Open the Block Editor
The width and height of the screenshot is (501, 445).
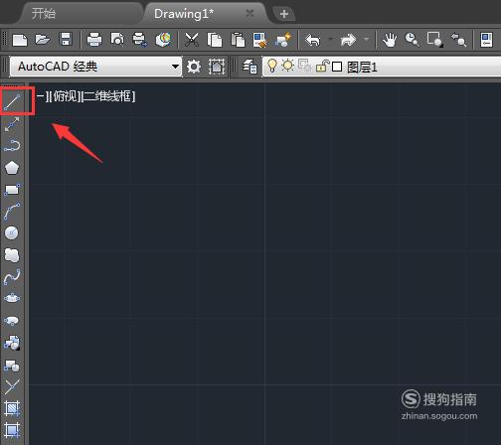(283, 40)
